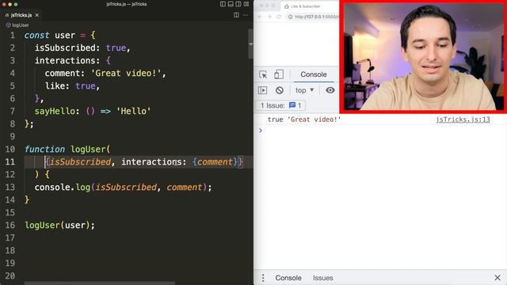Open the '1 Issue' badge

[x=280, y=105]
